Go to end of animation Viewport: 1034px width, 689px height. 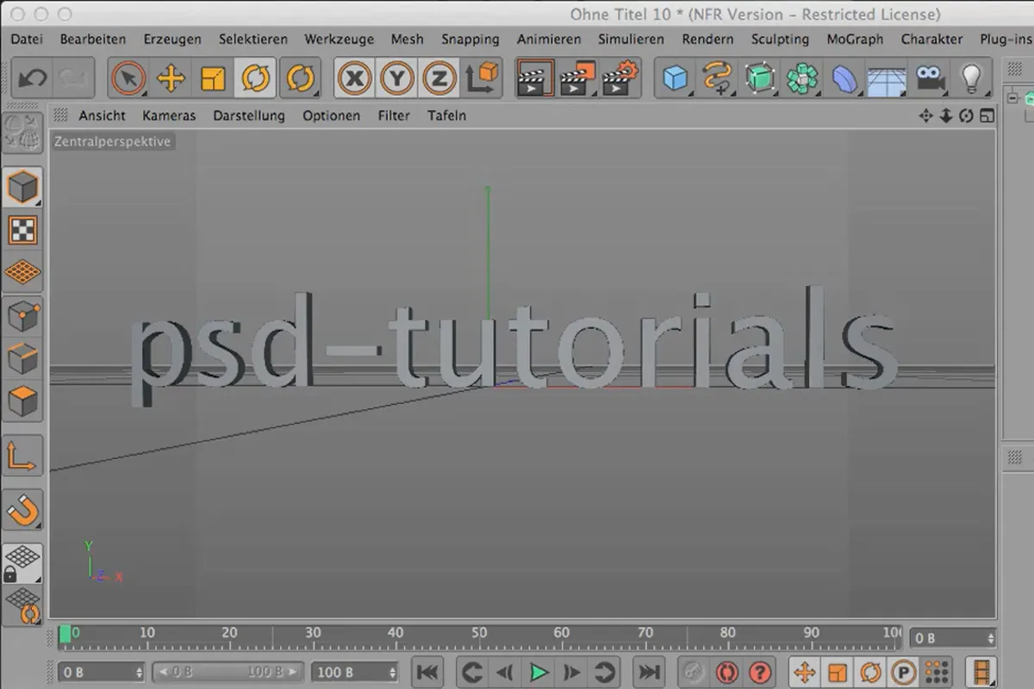coord(649,672)
